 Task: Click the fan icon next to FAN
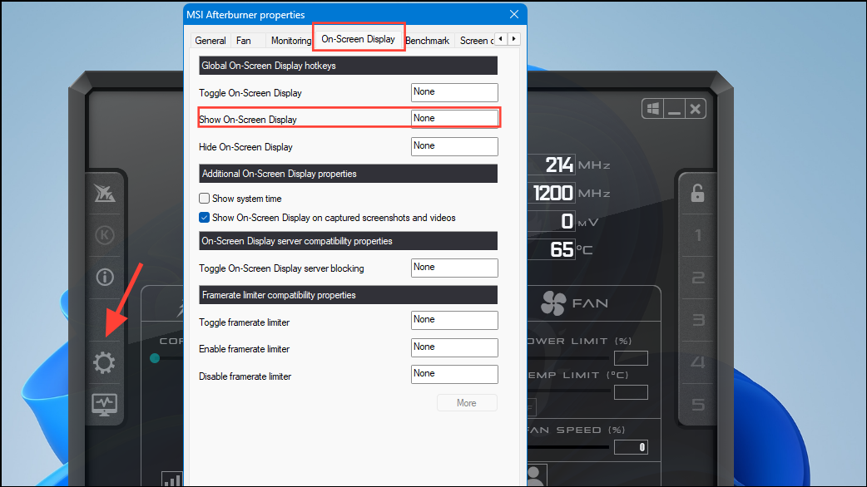tap(553, 303)
